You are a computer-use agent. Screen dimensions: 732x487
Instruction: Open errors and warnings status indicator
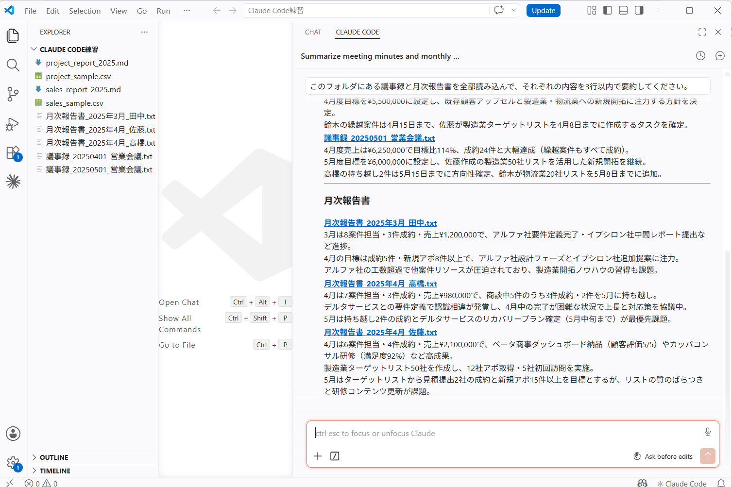pyautogui.click(x=41, y=483)
